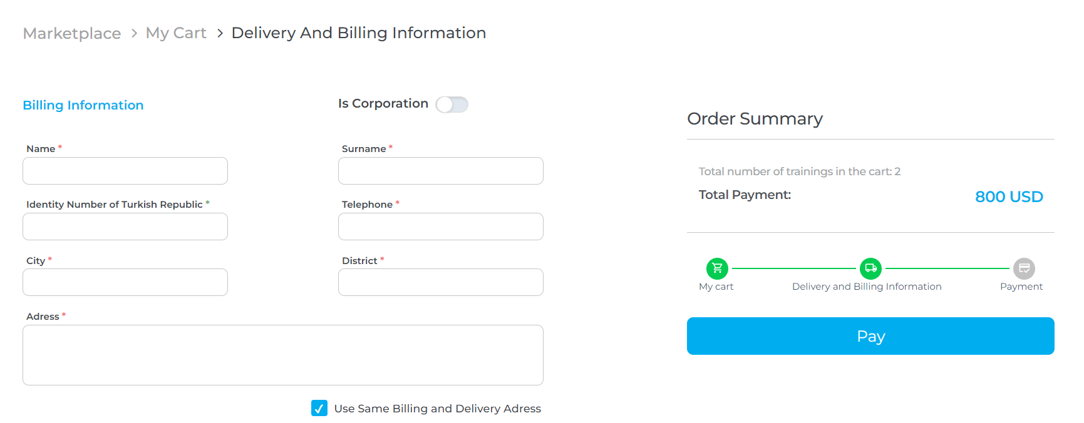
Task: Click the My cart shopping cart step icon
Action: click(717, 268)
